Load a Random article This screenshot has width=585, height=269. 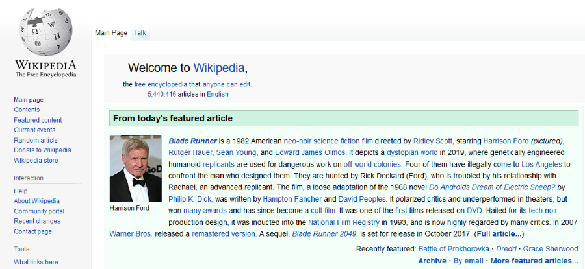point(36,140)
